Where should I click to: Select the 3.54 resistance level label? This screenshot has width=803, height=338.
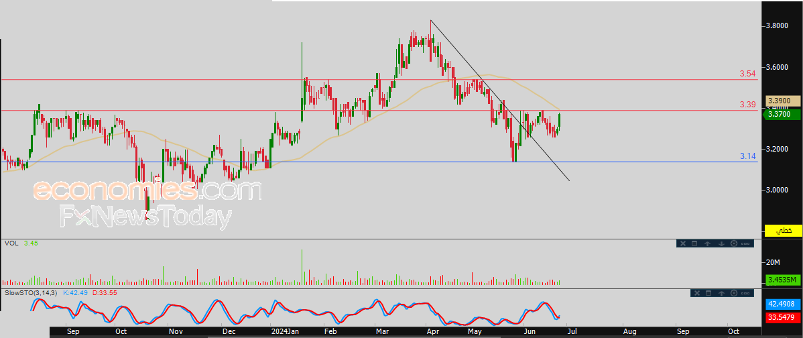pyautogui.click(x=747, y=74)
